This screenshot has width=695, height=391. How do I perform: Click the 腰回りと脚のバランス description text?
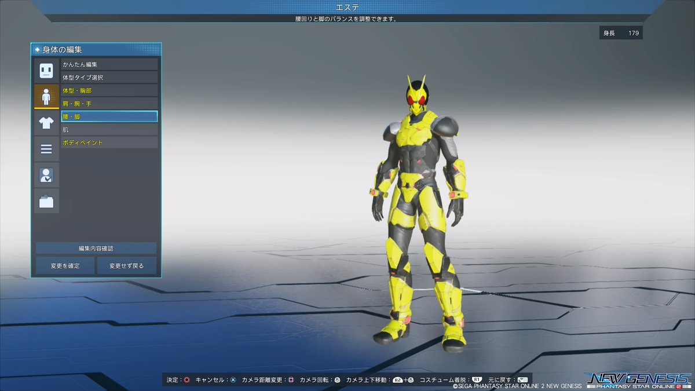(x=346, y=19)
